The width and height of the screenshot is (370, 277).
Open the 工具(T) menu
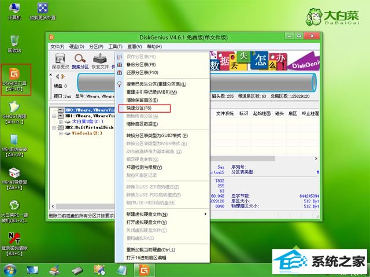point(116,46)
